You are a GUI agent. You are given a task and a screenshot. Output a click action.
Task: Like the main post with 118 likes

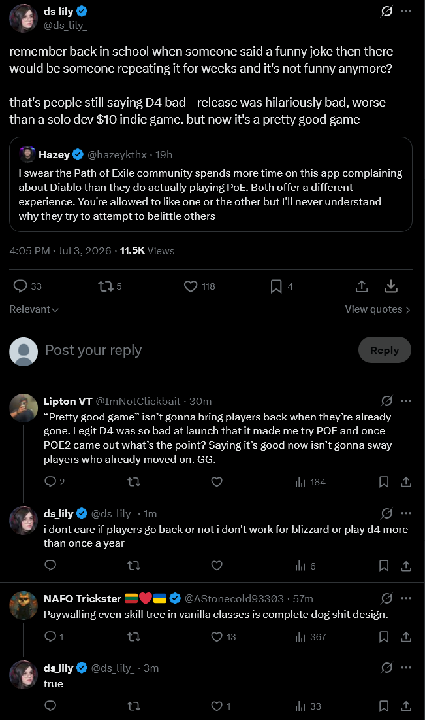199,286
